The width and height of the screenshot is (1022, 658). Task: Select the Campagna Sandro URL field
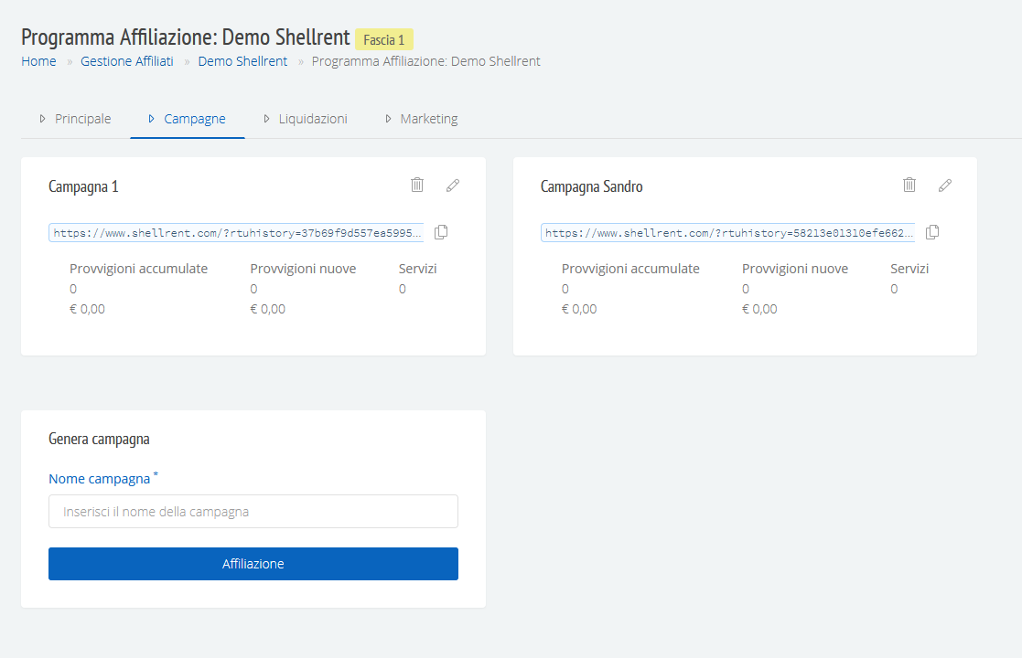coord(728,232)
